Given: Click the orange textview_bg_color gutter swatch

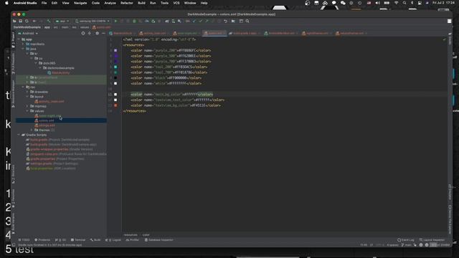Looking at the screenshot, I should (x=115, y=105).
